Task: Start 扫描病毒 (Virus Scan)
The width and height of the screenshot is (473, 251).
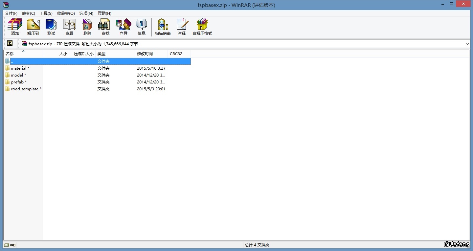Action: pos(163,27)
